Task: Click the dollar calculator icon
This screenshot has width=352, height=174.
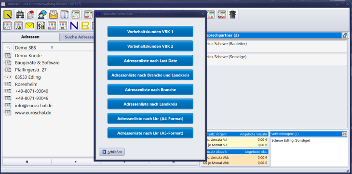Action: pyautogui.click(x=41, y=25)
